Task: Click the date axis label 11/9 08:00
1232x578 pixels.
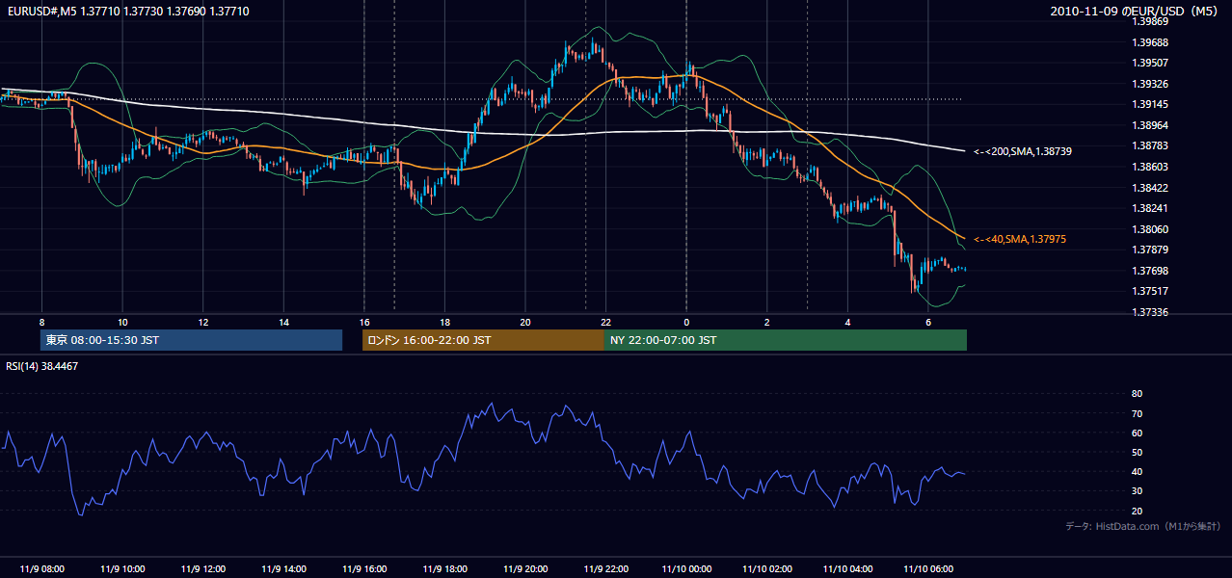Action: coord(41,569)
